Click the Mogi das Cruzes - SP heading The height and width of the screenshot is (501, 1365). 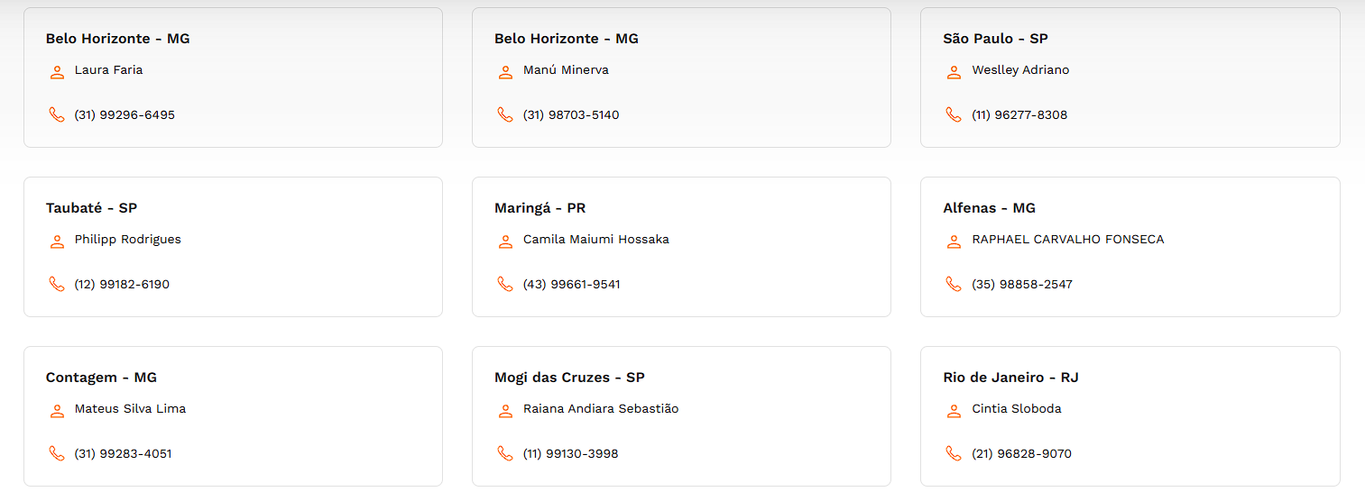569,378
